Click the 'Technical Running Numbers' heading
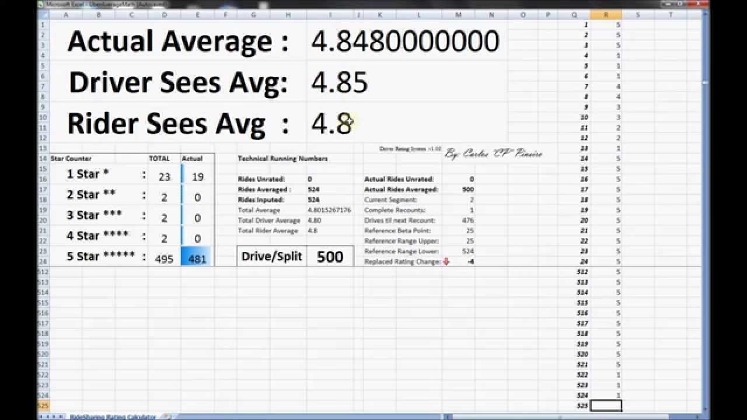This screenshot has width=747, height=420. pyautogui.click(x=282, y=159)
